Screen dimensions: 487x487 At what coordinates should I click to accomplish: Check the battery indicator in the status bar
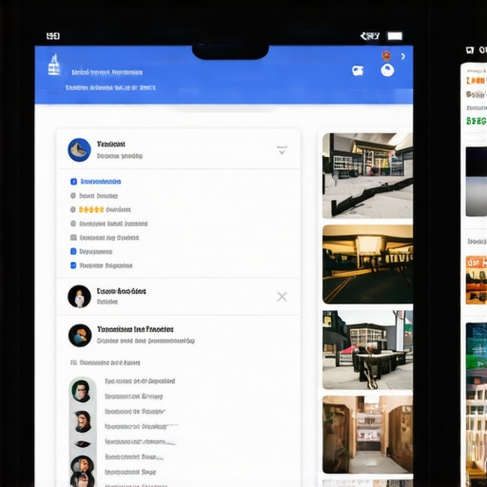(395, 36)
